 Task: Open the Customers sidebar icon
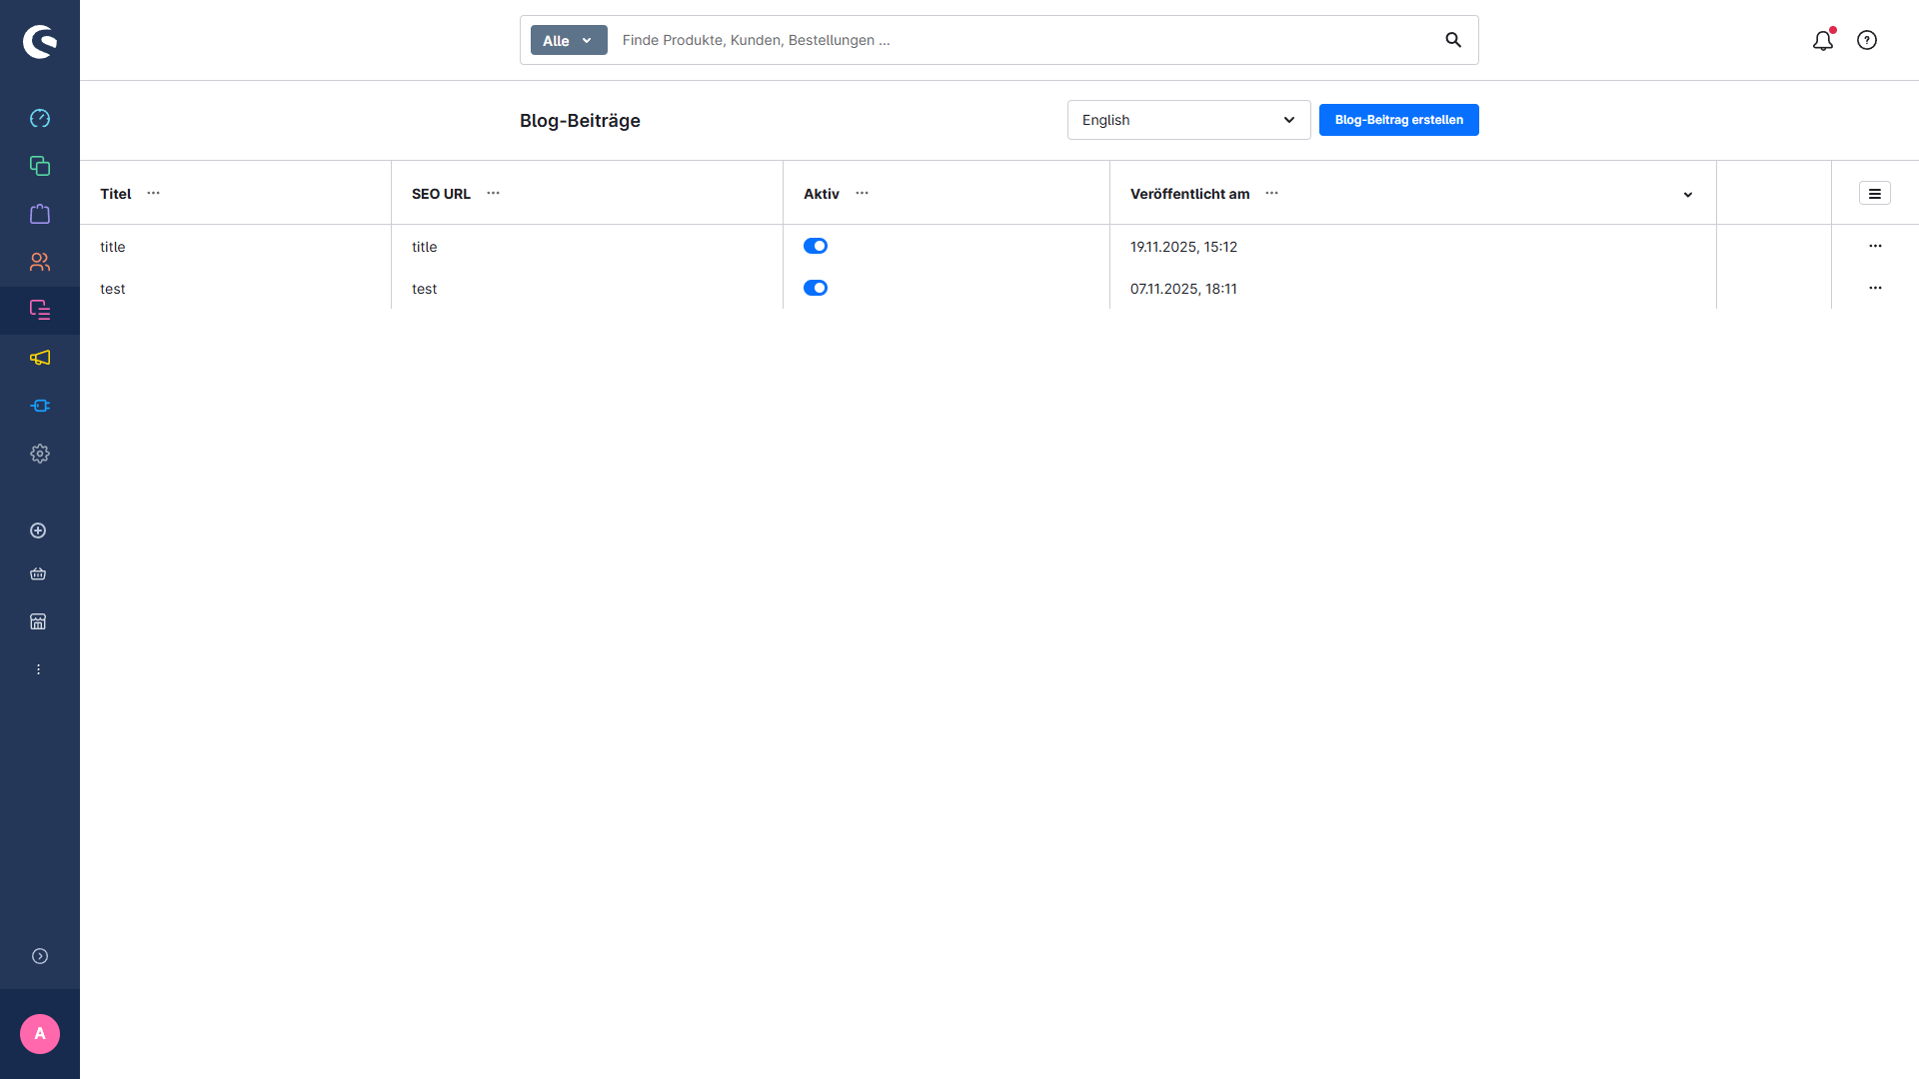pyautogui.click(x=40, y=262)
